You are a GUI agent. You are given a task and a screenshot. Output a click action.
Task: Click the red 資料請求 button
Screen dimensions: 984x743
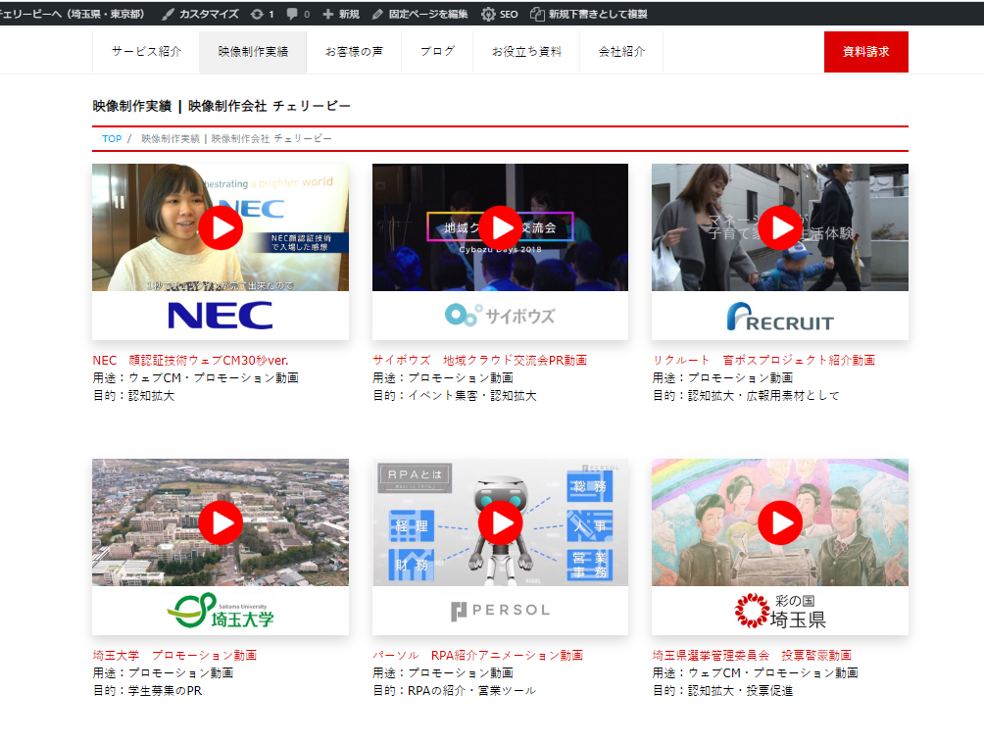click(865, 52)
